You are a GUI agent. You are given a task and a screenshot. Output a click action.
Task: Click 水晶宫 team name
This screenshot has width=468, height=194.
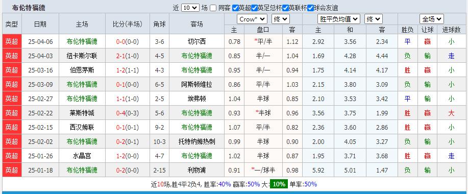[x=82, y=156]
